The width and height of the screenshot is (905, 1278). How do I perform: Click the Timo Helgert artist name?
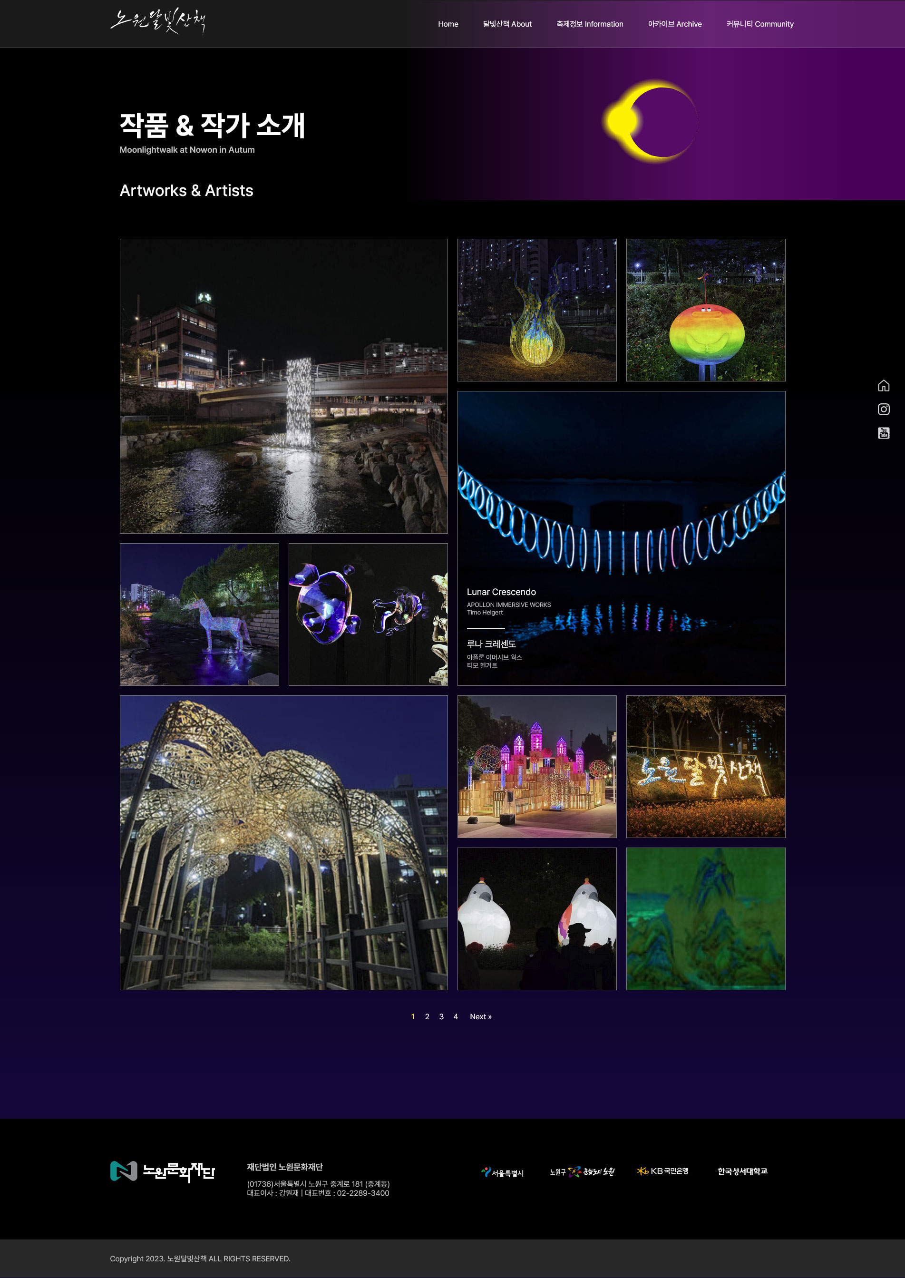(x=485, y=613)
